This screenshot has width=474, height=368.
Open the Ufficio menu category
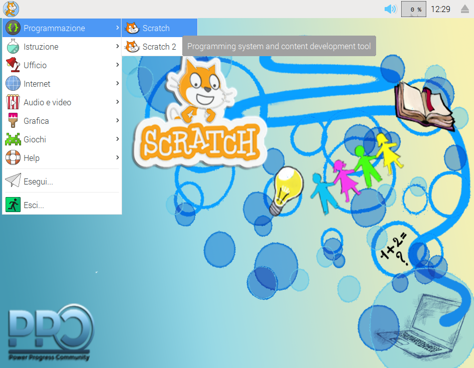pos(62,65)
